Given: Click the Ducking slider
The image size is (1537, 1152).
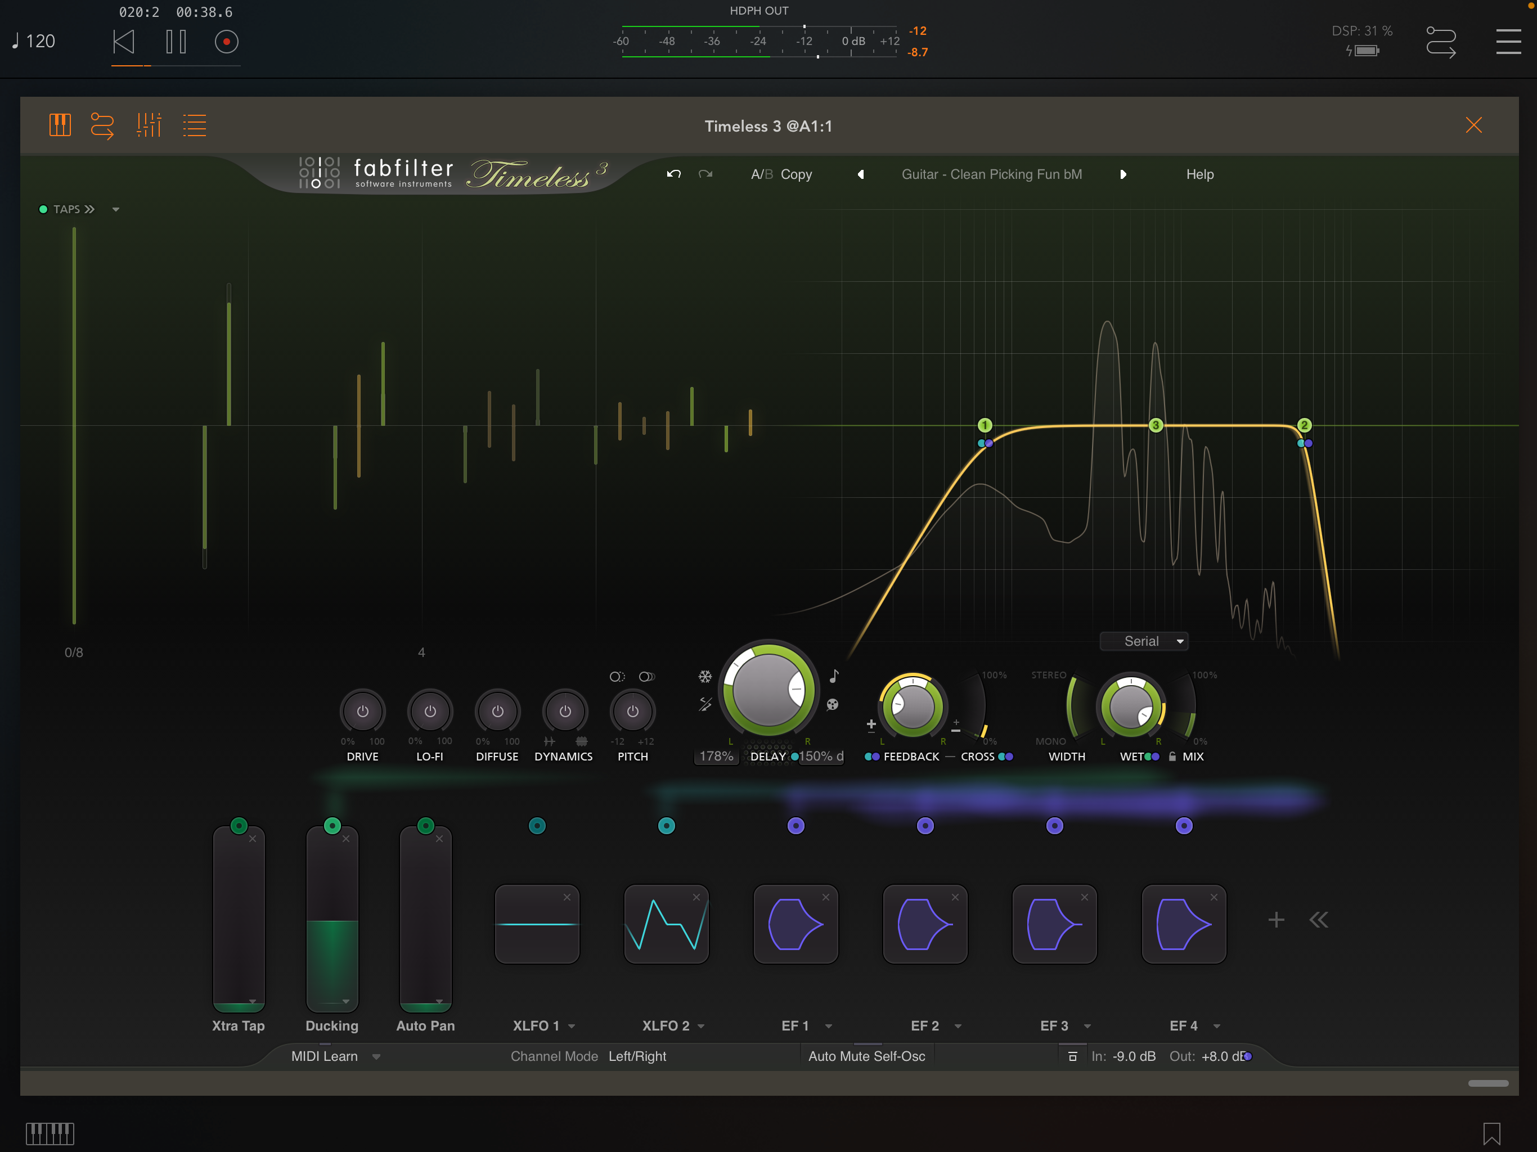Looking at the screenshot, I should (x=332, y=919).
